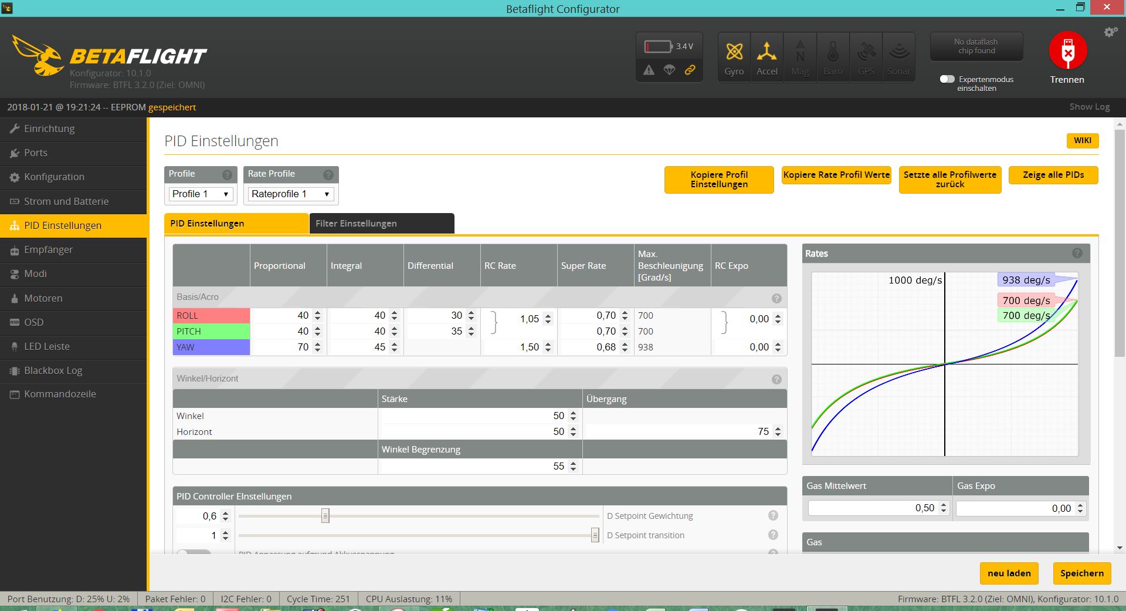
Task: Click the Gyro sensor icon
Action: 734,58
